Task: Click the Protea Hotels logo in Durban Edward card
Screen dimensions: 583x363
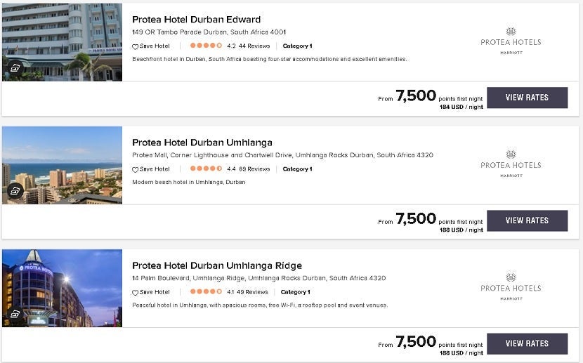Action: pos(511,41)
